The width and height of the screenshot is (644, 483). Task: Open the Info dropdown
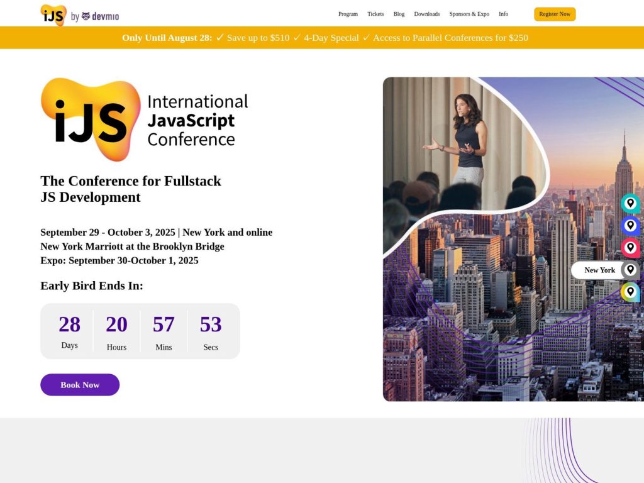click(x=503, y=14)
